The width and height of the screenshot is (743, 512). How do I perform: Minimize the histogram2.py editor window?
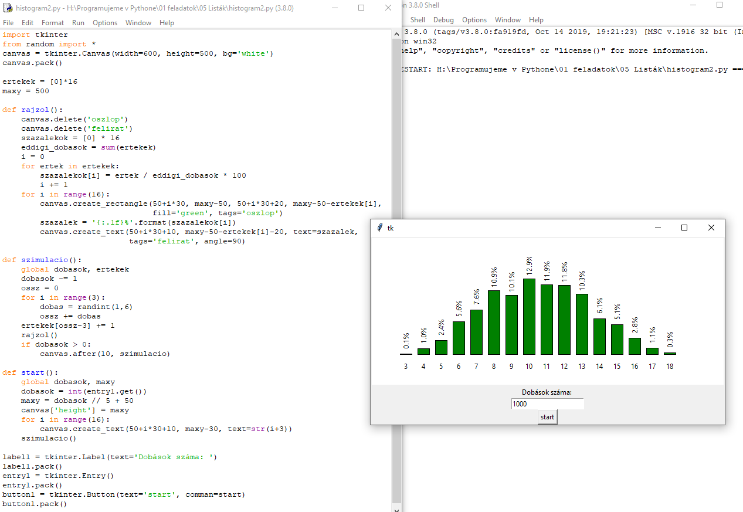click(x=334, y=8)
